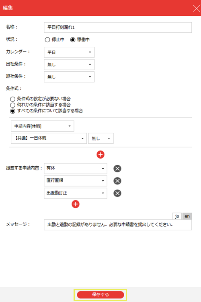Select the 停止中 status radio button
The image size is (201, 302).
coord(47,40)
